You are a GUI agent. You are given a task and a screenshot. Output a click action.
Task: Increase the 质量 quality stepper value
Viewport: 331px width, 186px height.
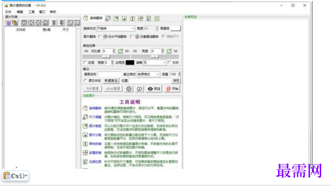coord(179,73)
